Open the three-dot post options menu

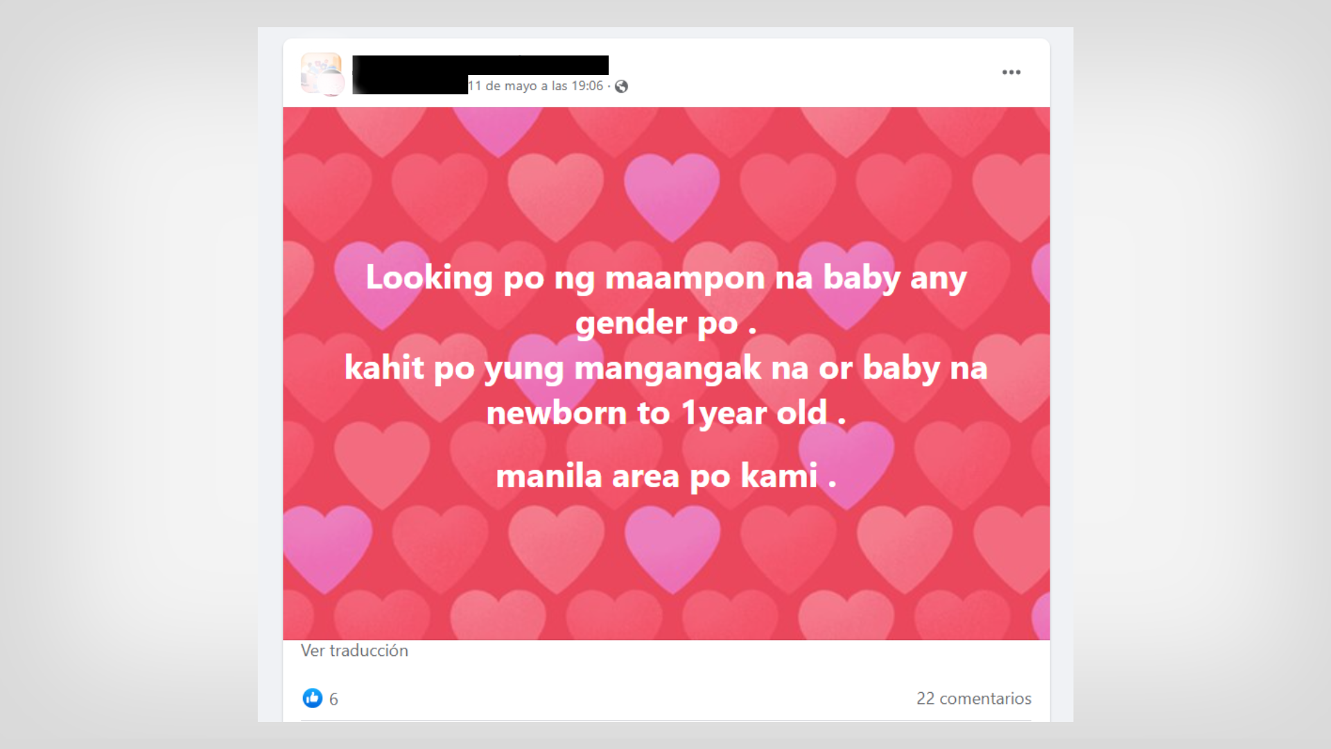1011,72
